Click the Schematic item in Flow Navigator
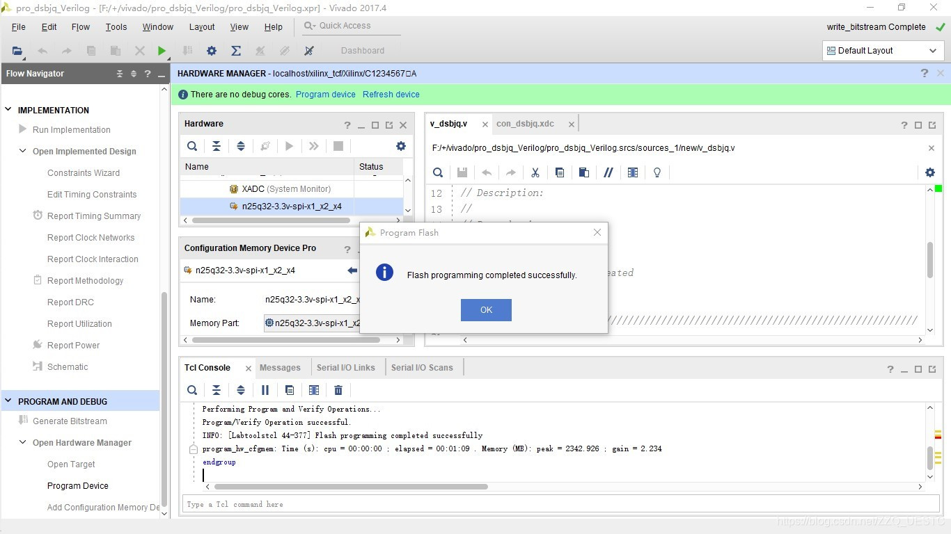951x534 pixels. 68,367
